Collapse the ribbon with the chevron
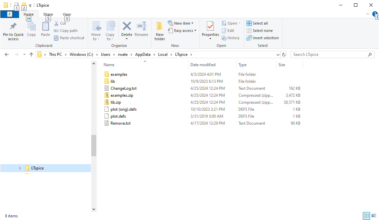379x220 pixels. click(368, 14)
